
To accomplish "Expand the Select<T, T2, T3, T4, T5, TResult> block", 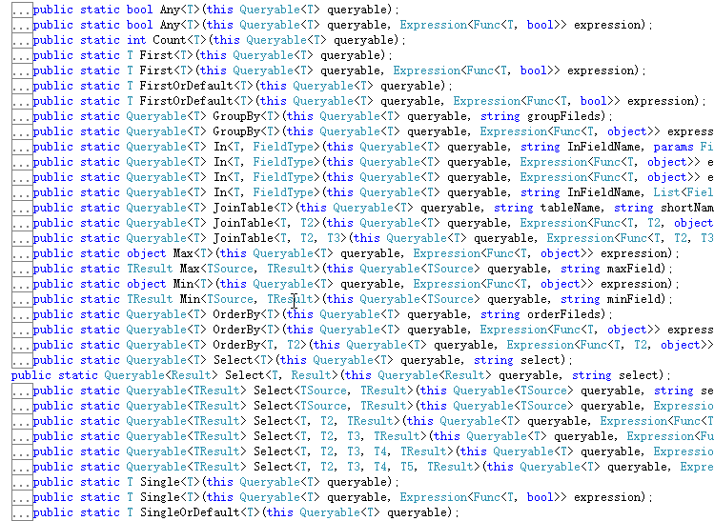I will pos(21,467).
